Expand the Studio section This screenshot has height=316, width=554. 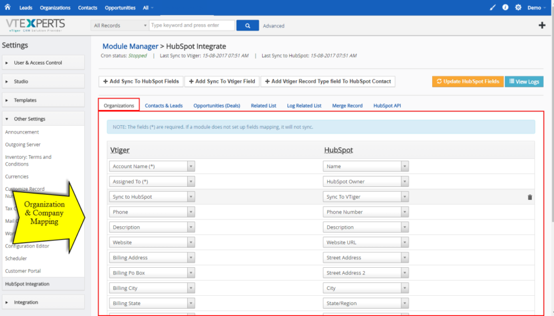tap(43, 81)
